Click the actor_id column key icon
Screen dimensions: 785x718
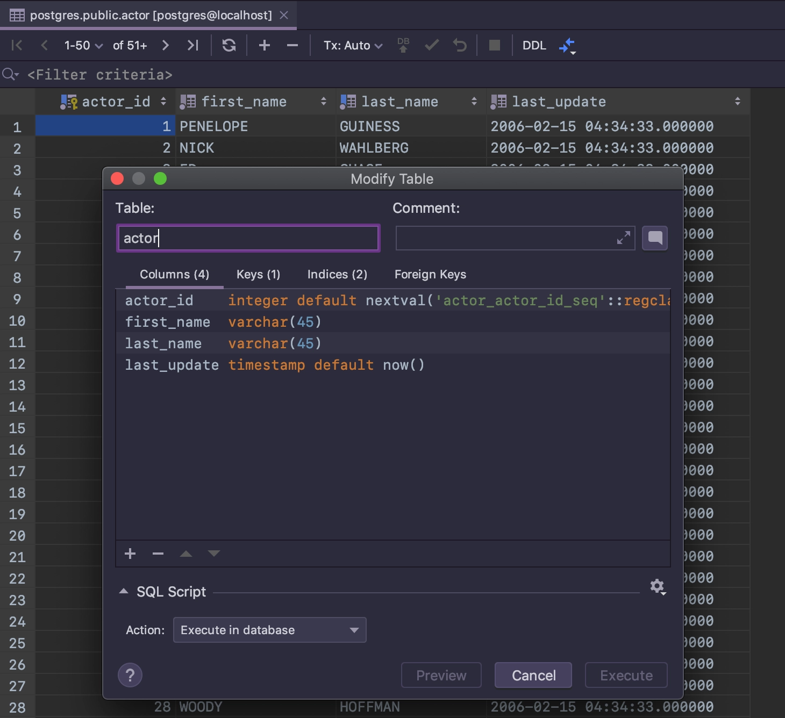coord(69,102)
